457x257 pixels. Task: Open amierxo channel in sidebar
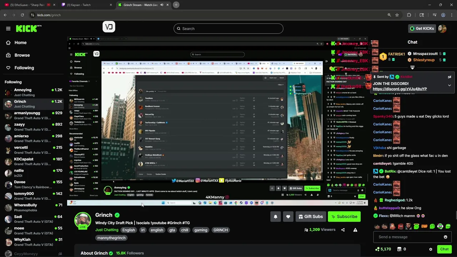(33, 138)
